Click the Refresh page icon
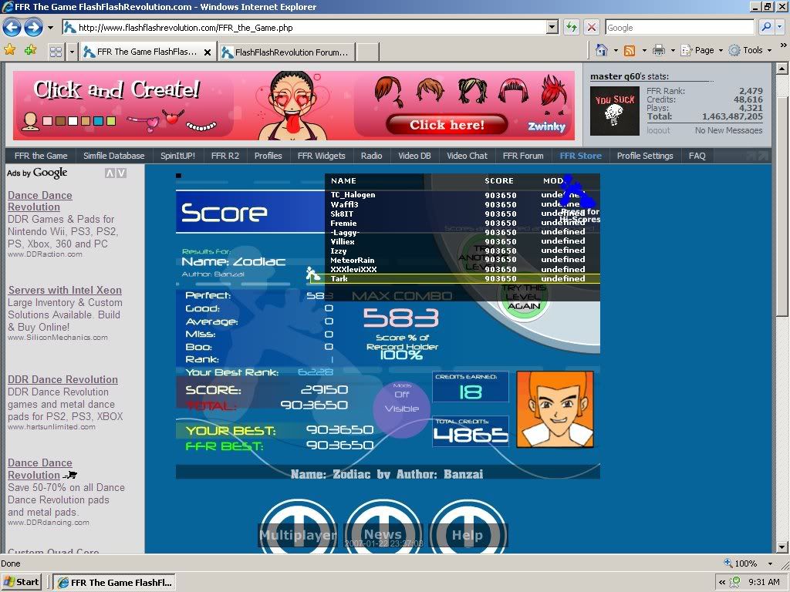This screenshot has height=592, width=790. coord(571,28)
